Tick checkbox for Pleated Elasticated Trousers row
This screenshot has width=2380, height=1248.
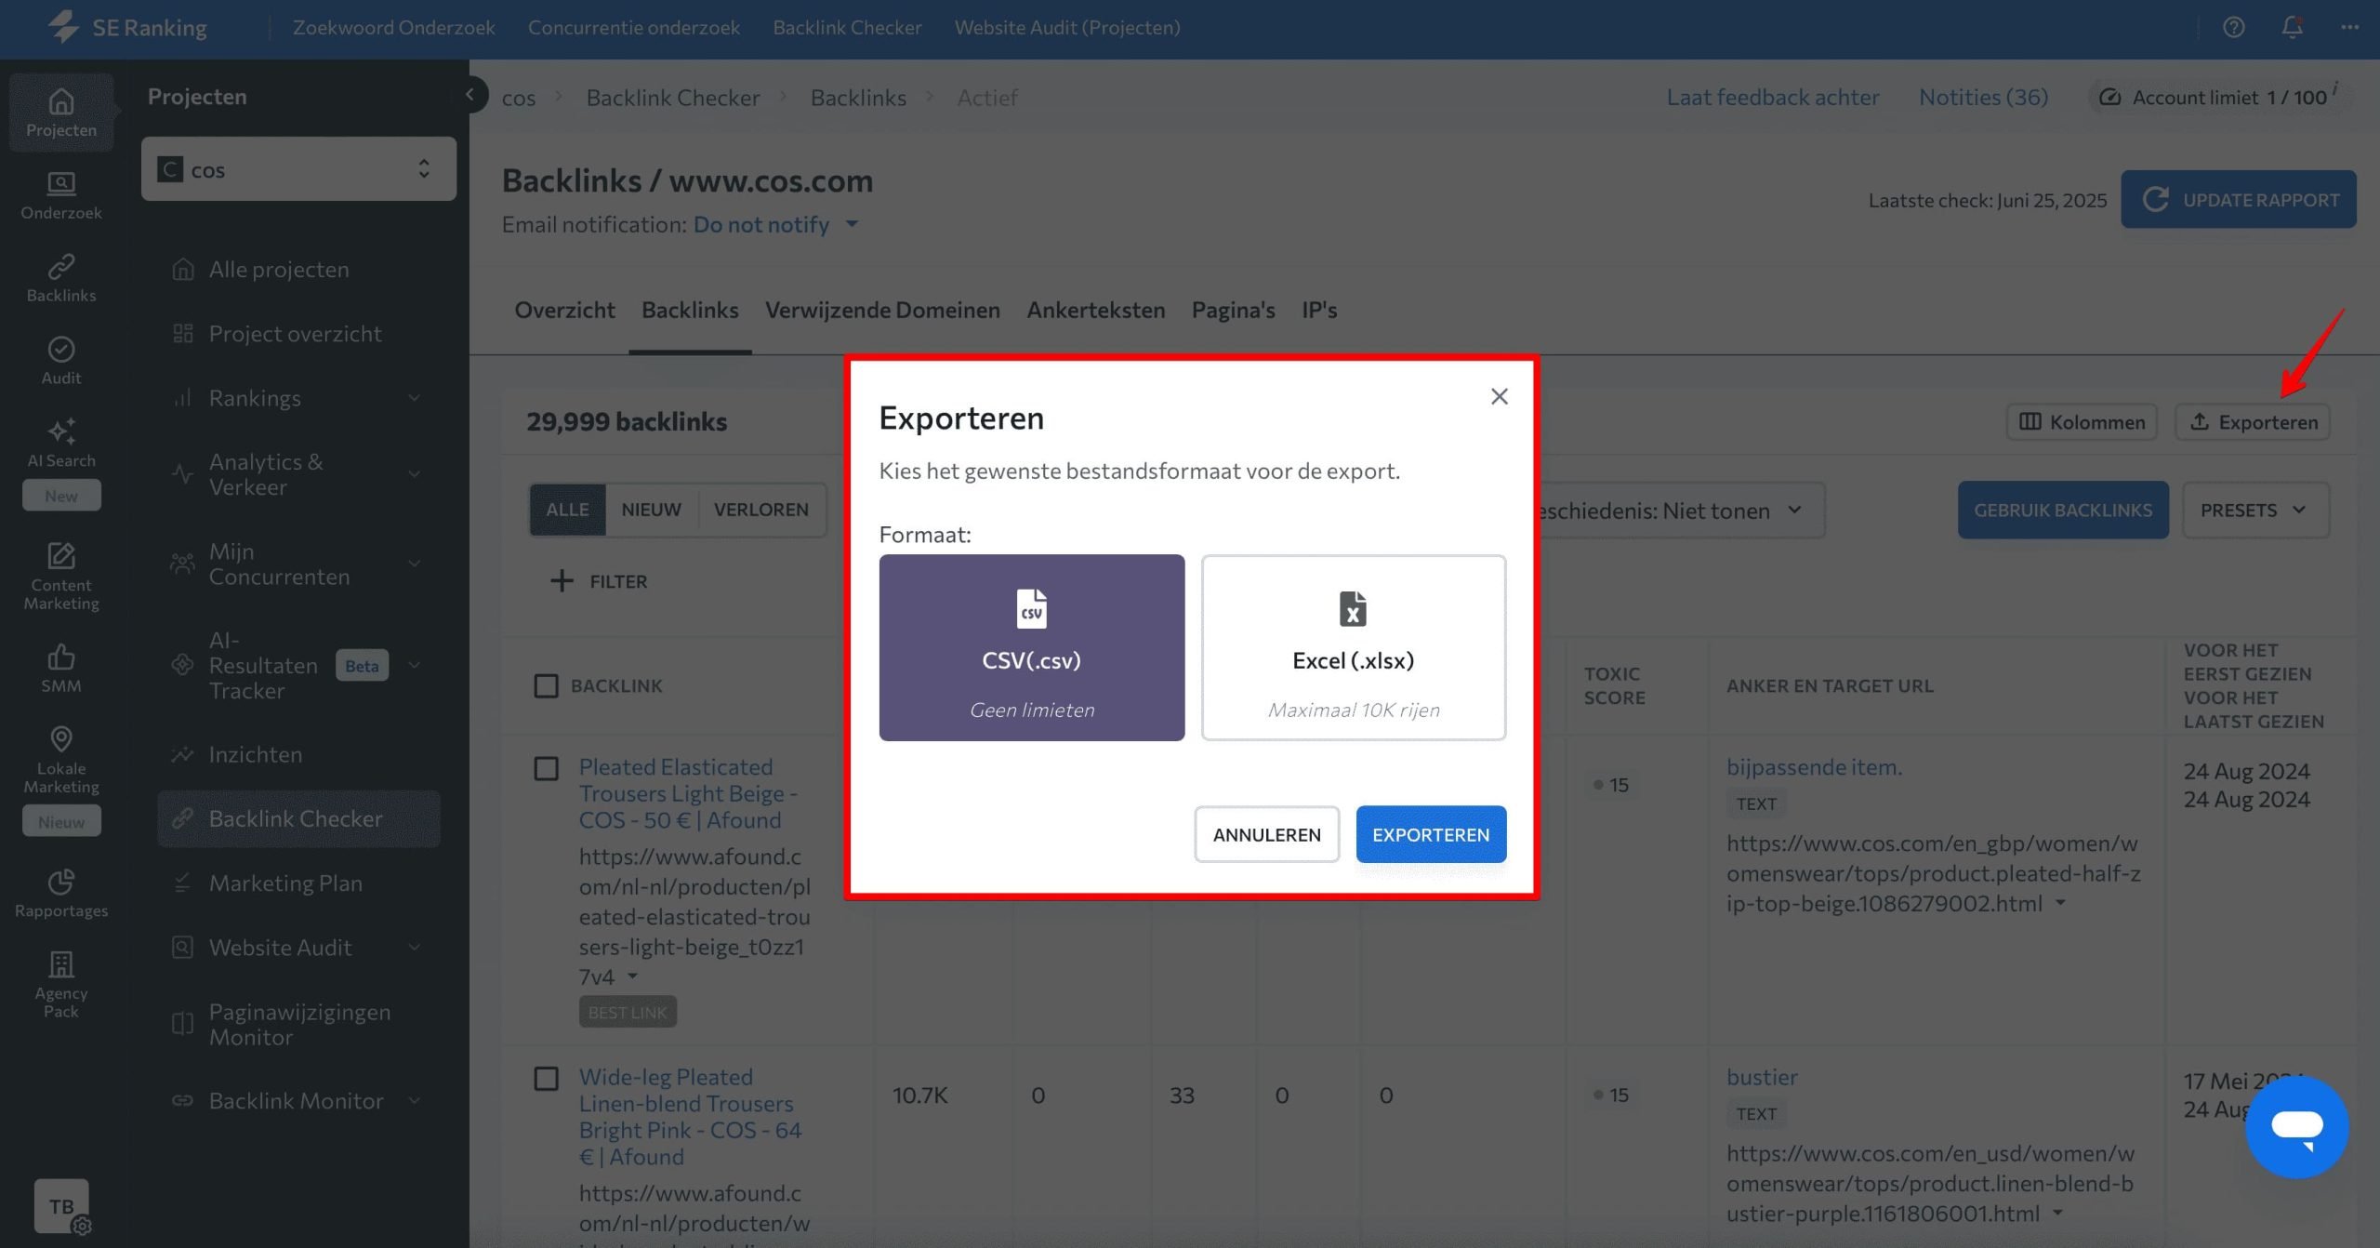click(547, 769)
